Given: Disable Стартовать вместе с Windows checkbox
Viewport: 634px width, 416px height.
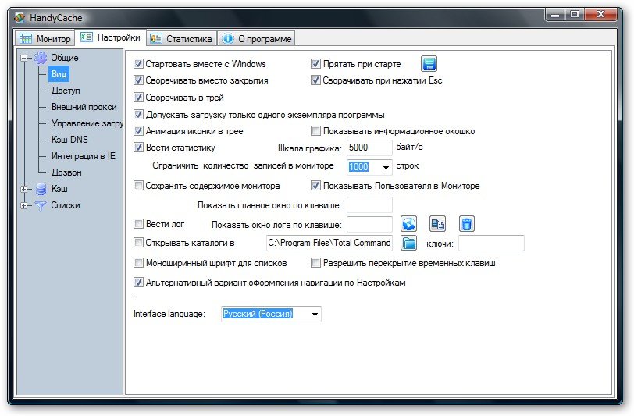Looking at the screenshot, I should point(139,64).
